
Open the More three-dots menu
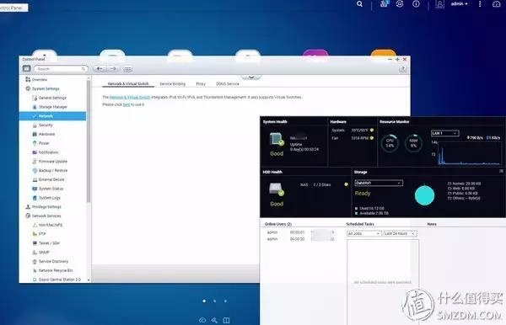coord(480,4)
